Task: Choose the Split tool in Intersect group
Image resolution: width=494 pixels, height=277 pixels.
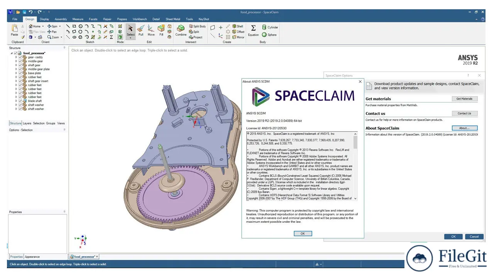Action: point(194,32)
